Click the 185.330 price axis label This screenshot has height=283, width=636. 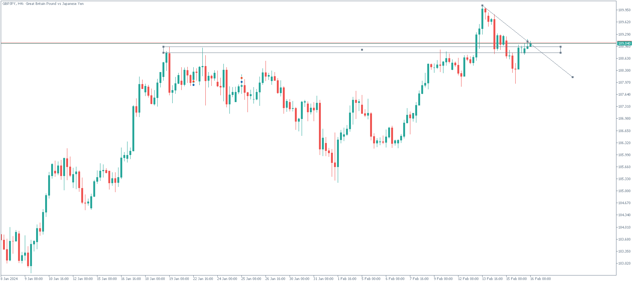[624, 179]
